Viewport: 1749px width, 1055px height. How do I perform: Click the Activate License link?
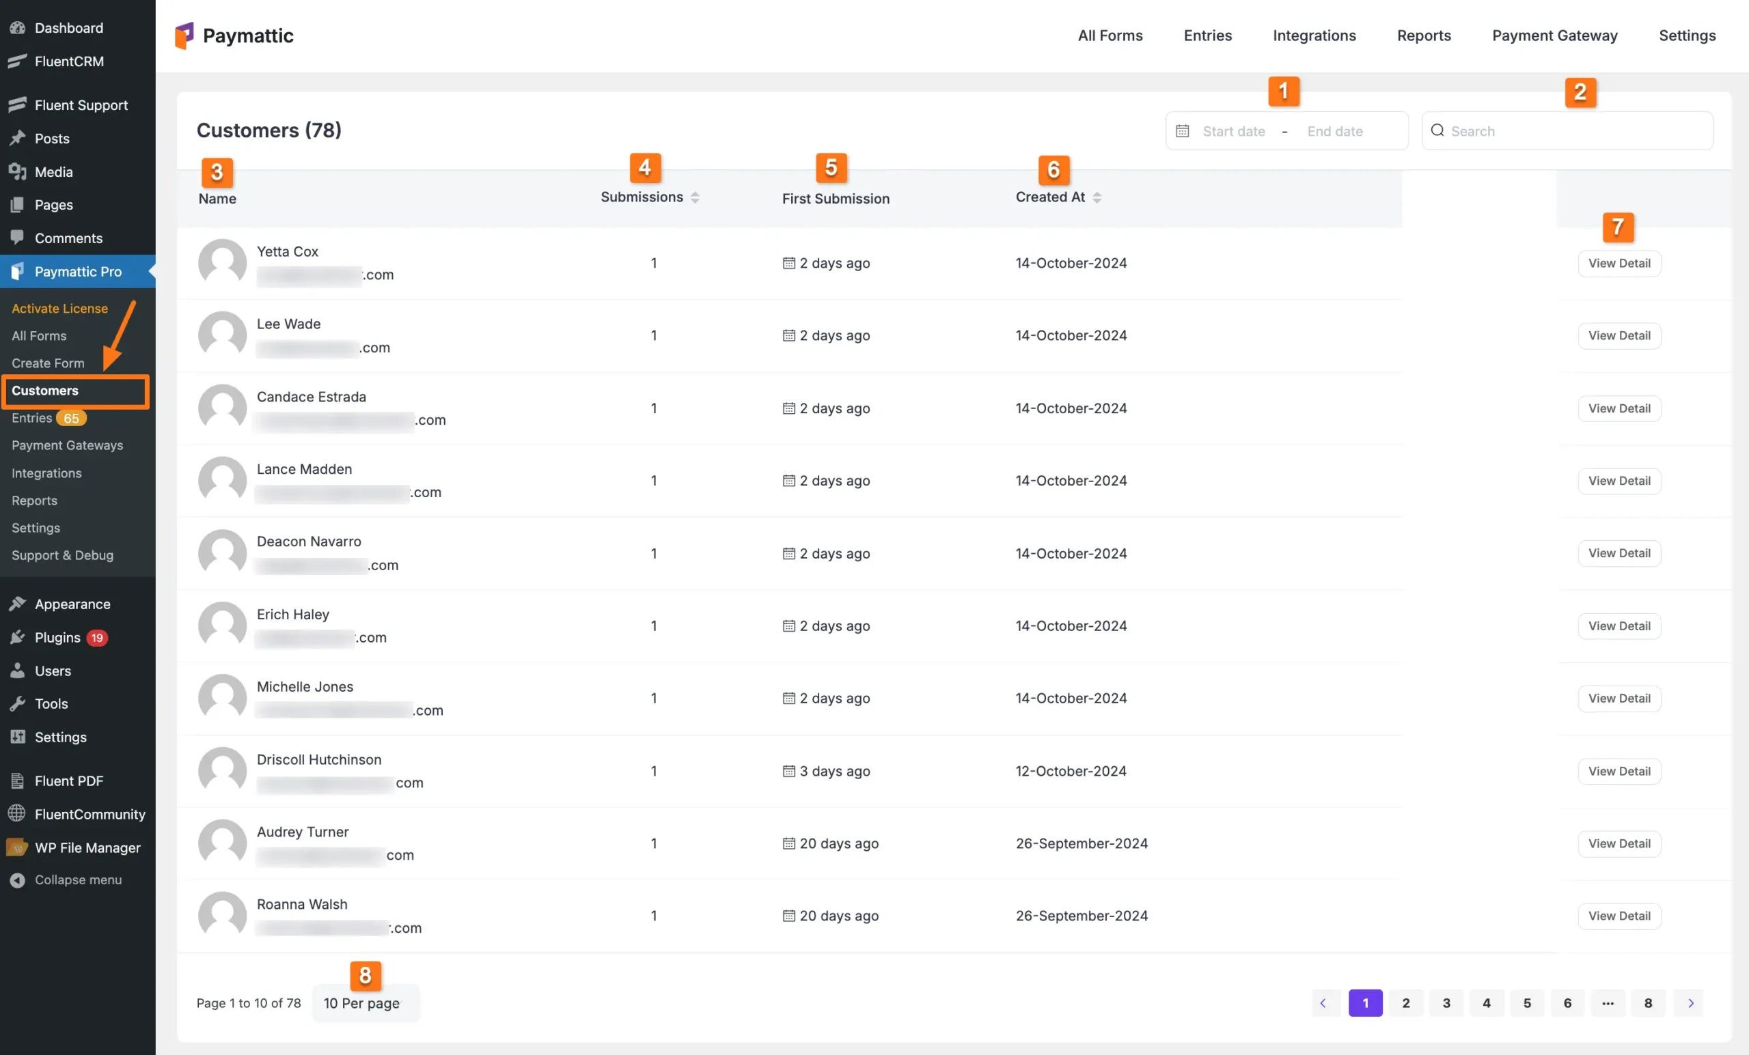coord(59,309)
